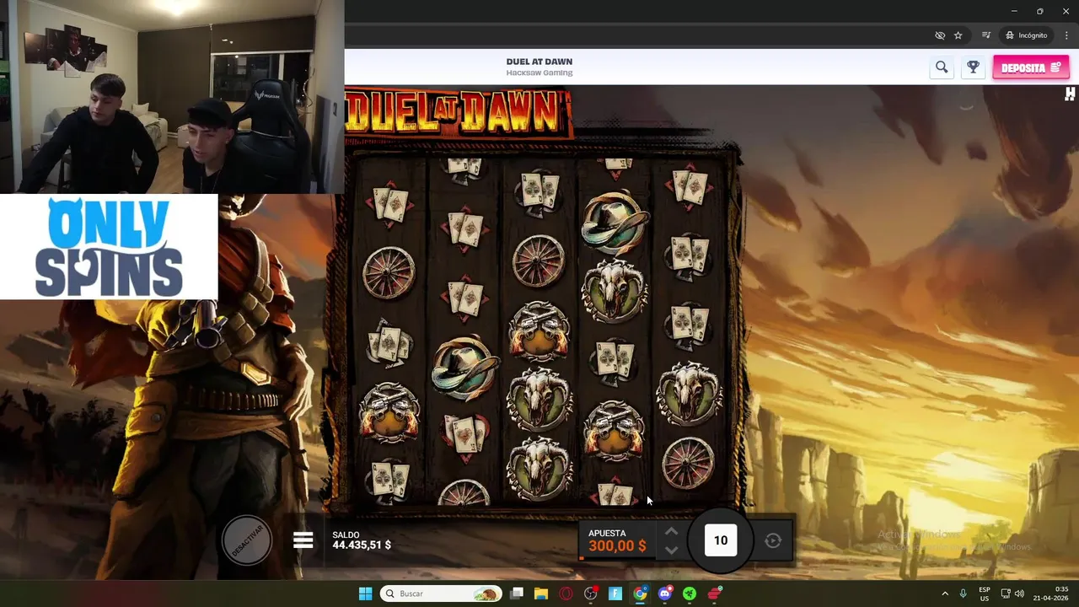The image size is (1079, 607).
Task: Click the cowboy hat symbol on reel four
Action: pyautogui.click(x=615, y=221)
